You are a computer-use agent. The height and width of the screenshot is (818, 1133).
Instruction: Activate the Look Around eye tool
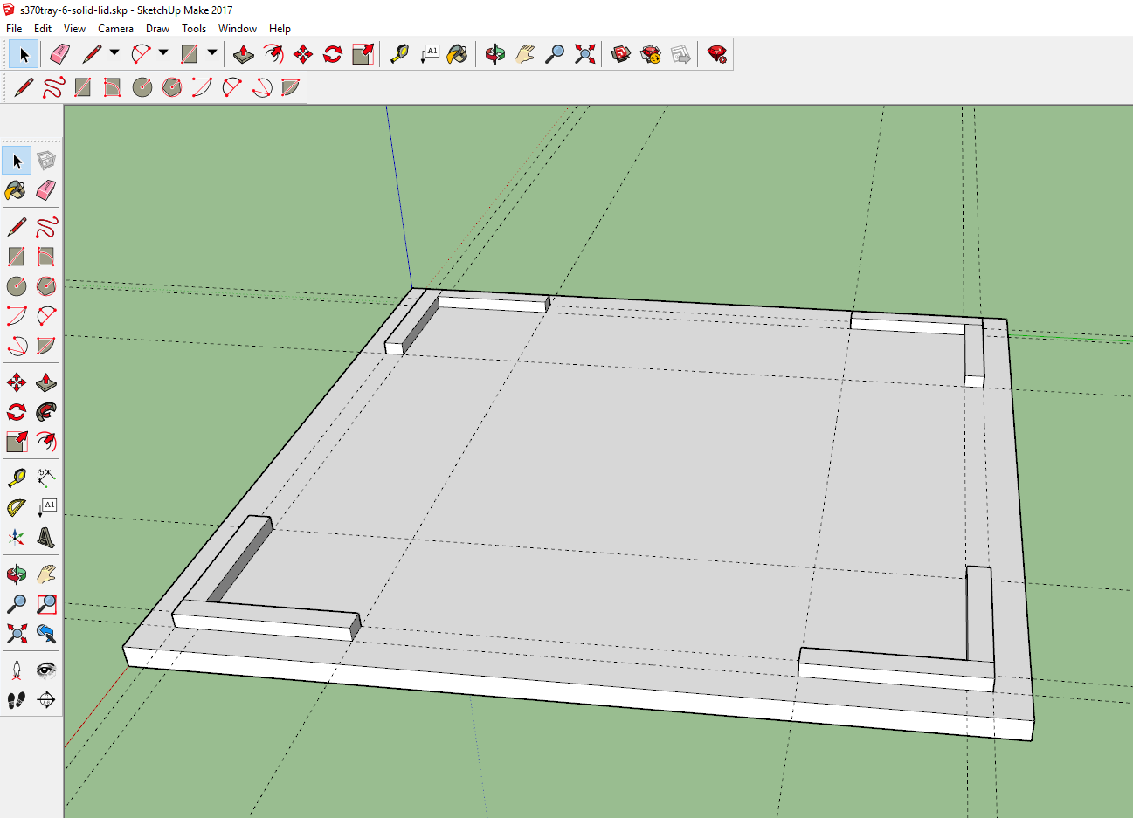coord(46,669)
